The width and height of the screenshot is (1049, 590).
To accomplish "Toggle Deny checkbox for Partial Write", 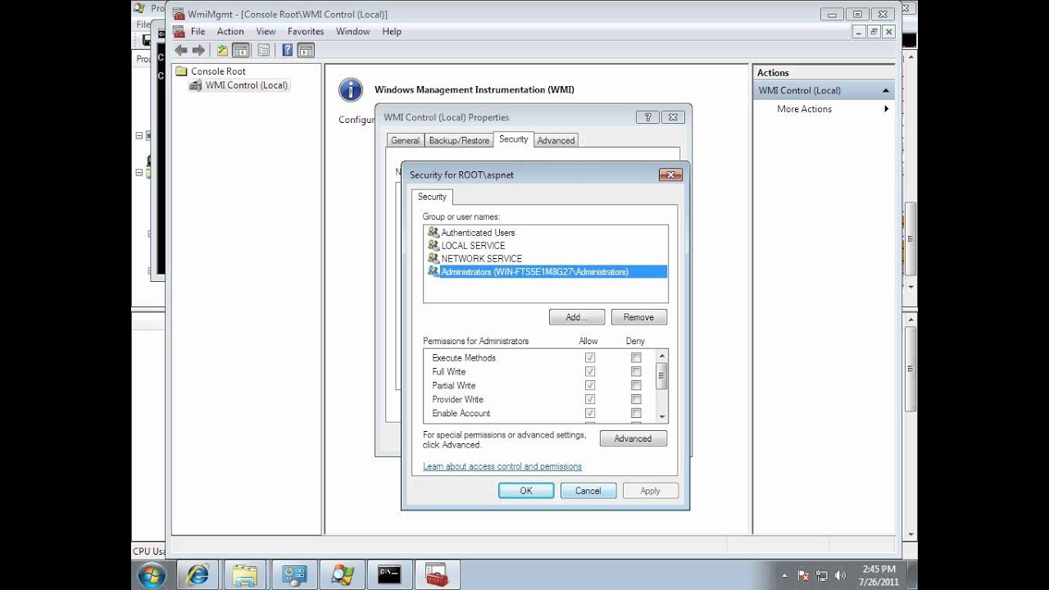I will pyautogui.click(x=636, y=386).
